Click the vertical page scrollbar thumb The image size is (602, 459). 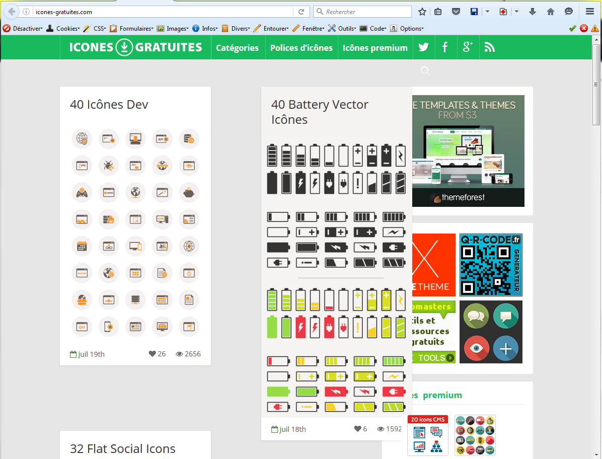tap(596, 85)
